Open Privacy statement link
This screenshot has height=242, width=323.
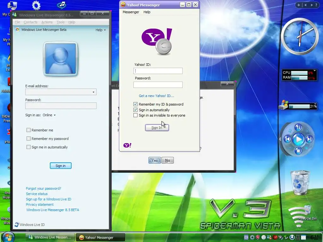(39, 204)
